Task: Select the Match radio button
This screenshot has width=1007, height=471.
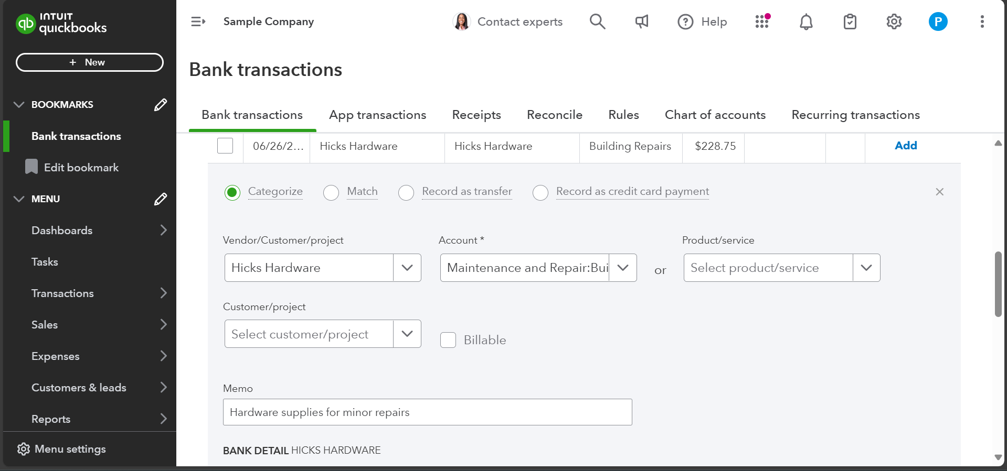Action: [x=331, y=193]
